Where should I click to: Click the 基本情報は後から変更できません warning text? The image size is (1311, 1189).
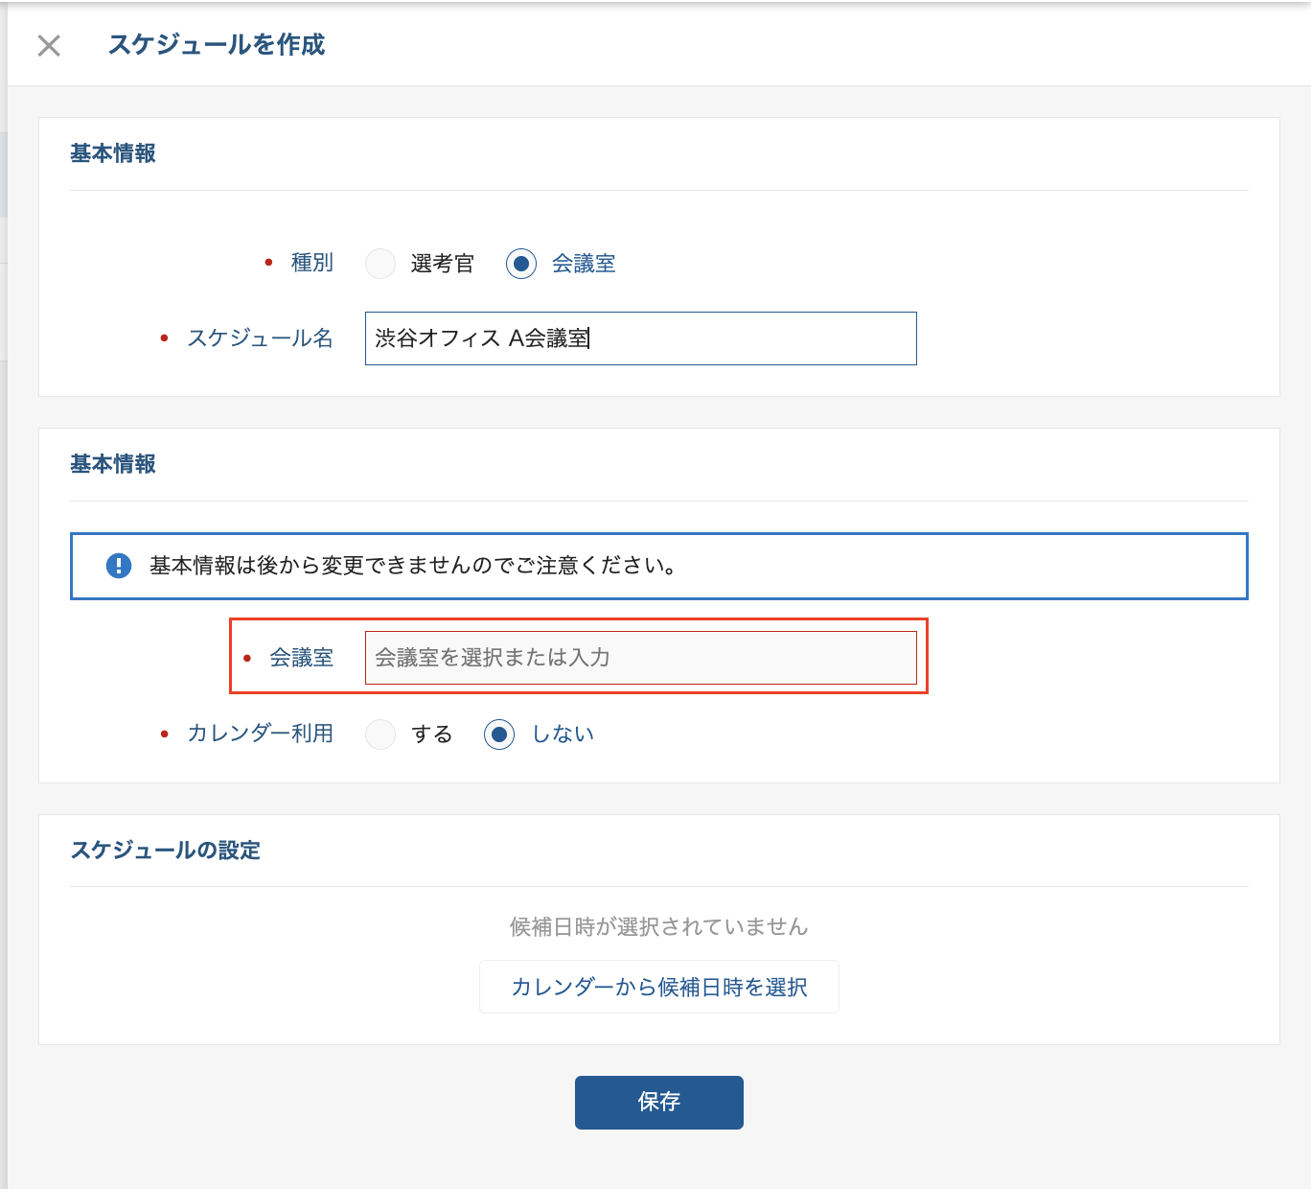click(x=414, y=566)
